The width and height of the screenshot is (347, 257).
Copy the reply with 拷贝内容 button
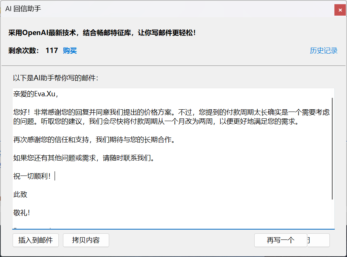pyautogui.click(x=86, y=240)
